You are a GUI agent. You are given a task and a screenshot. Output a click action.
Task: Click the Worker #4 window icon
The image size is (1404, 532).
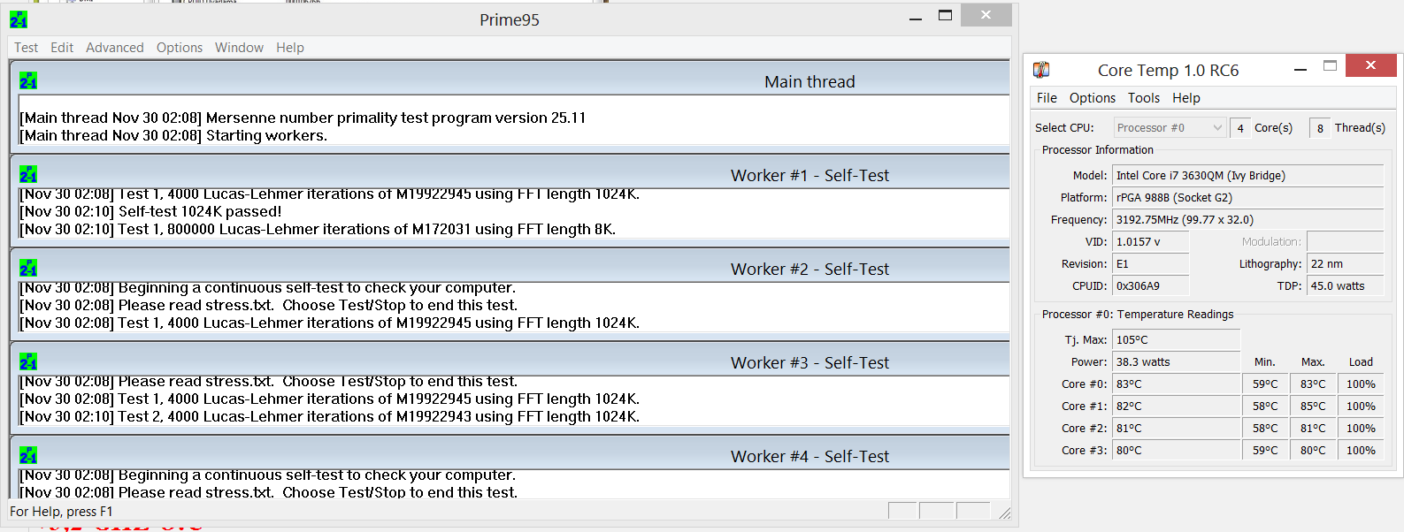click(28, 456)
